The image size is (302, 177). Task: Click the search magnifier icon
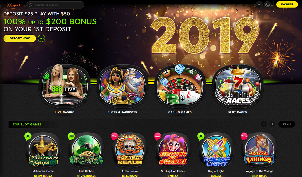pyautogui.click(x=31, y=5)
